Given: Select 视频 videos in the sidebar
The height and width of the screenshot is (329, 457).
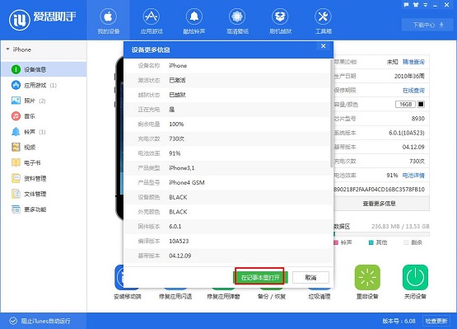Looking at the screenshot, I should click(x=44, y=148).
